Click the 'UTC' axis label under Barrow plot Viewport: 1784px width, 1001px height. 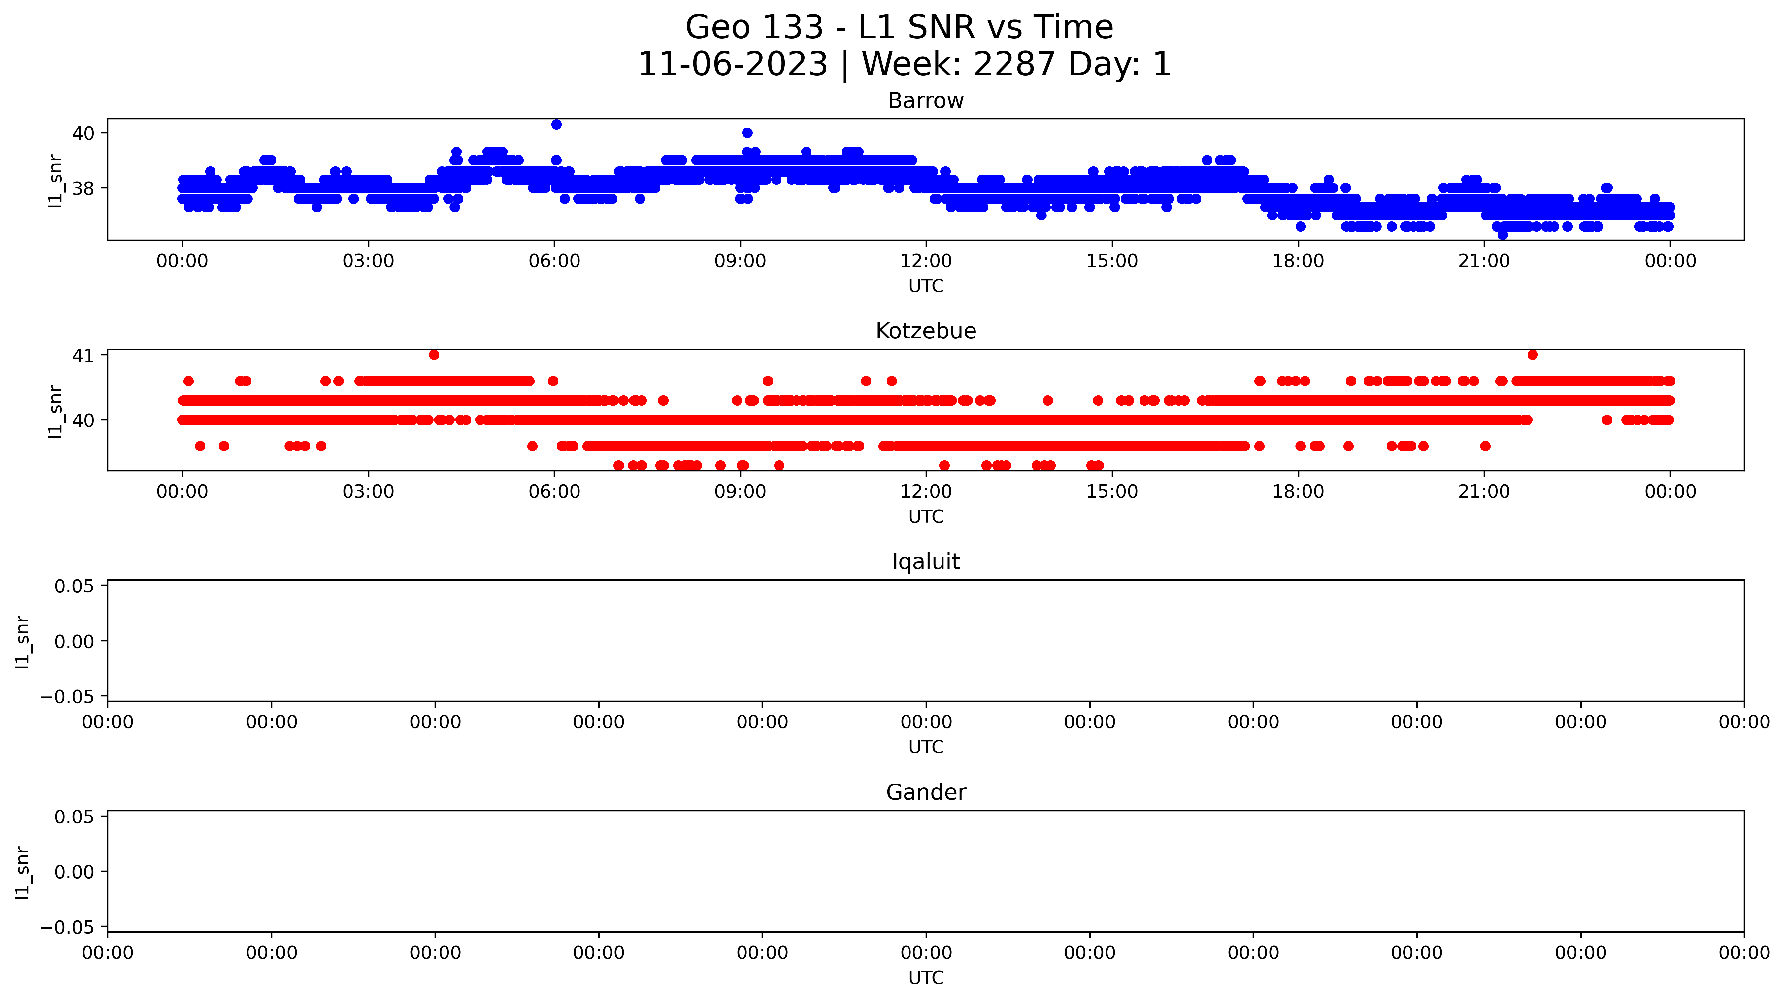926,286
